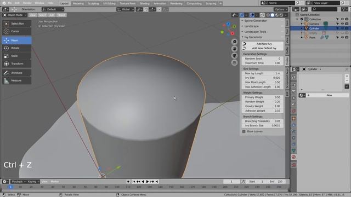Open the Shading workspace tab
The image size is (351, 197).
tap(145, 3)
